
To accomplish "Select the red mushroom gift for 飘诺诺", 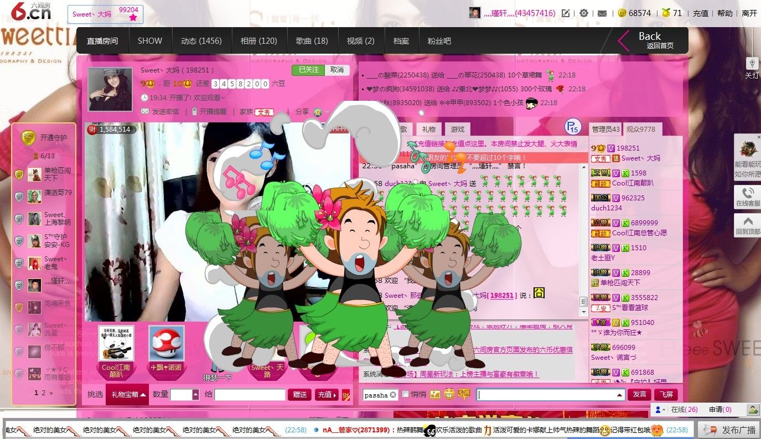I will (167, 343).
